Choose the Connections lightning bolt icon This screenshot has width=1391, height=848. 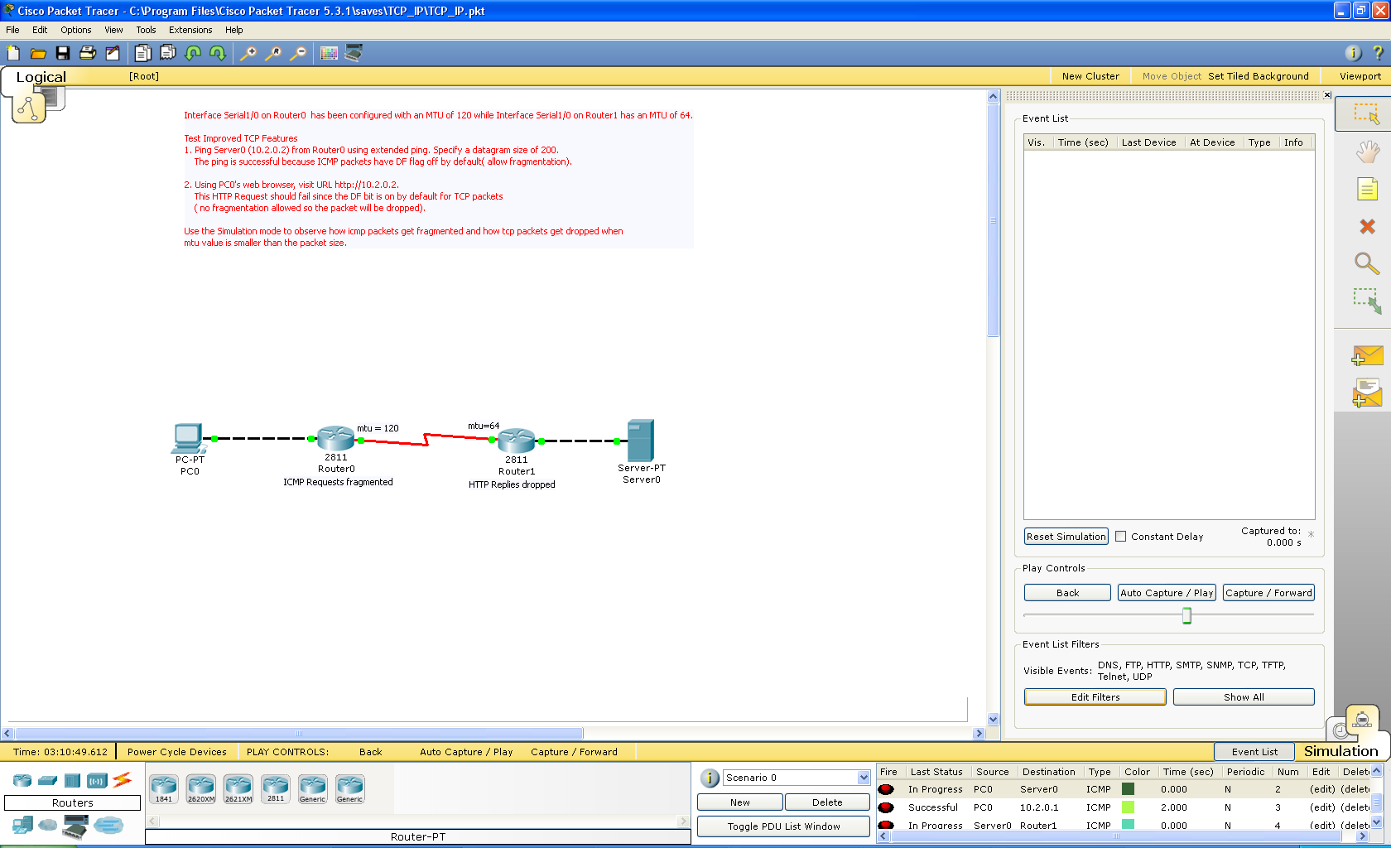coord(123,779)
